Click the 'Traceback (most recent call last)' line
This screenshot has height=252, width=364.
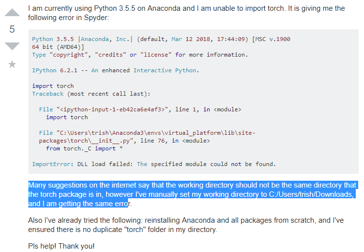(x=92, y=94)
